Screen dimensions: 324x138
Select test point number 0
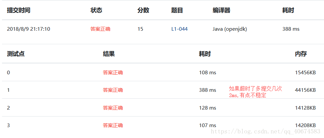8,73
